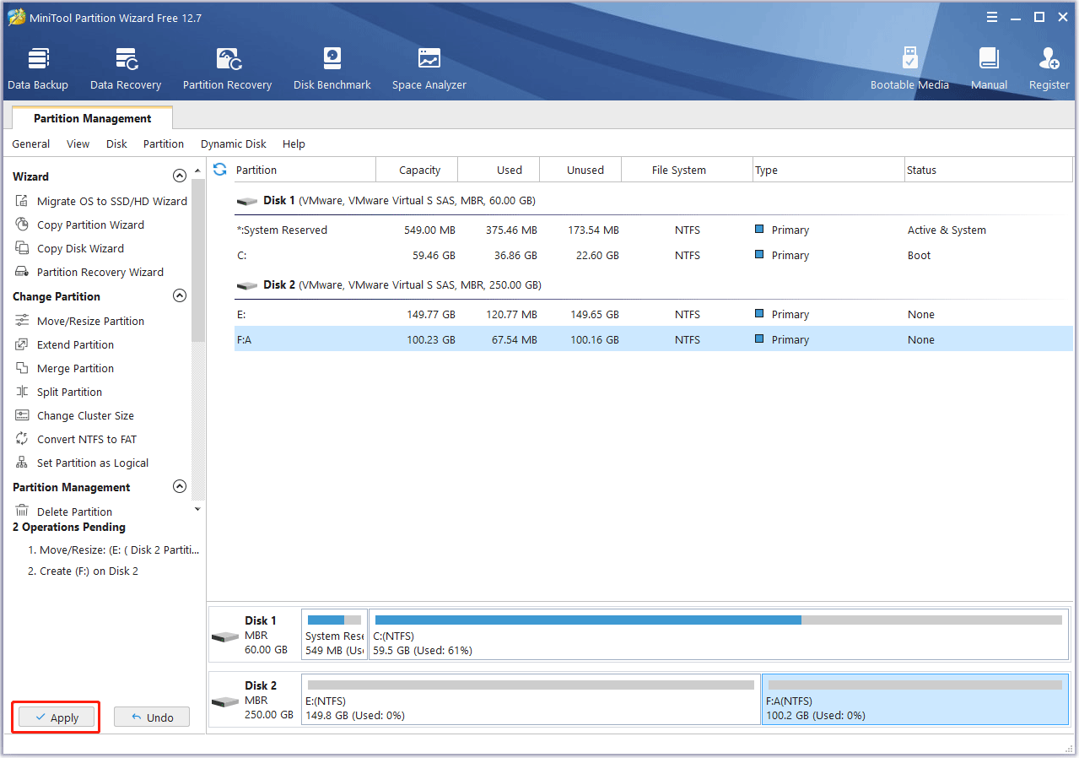Register MiniTool Partition Wizard
The image size is (1079, 758).
1048,67
